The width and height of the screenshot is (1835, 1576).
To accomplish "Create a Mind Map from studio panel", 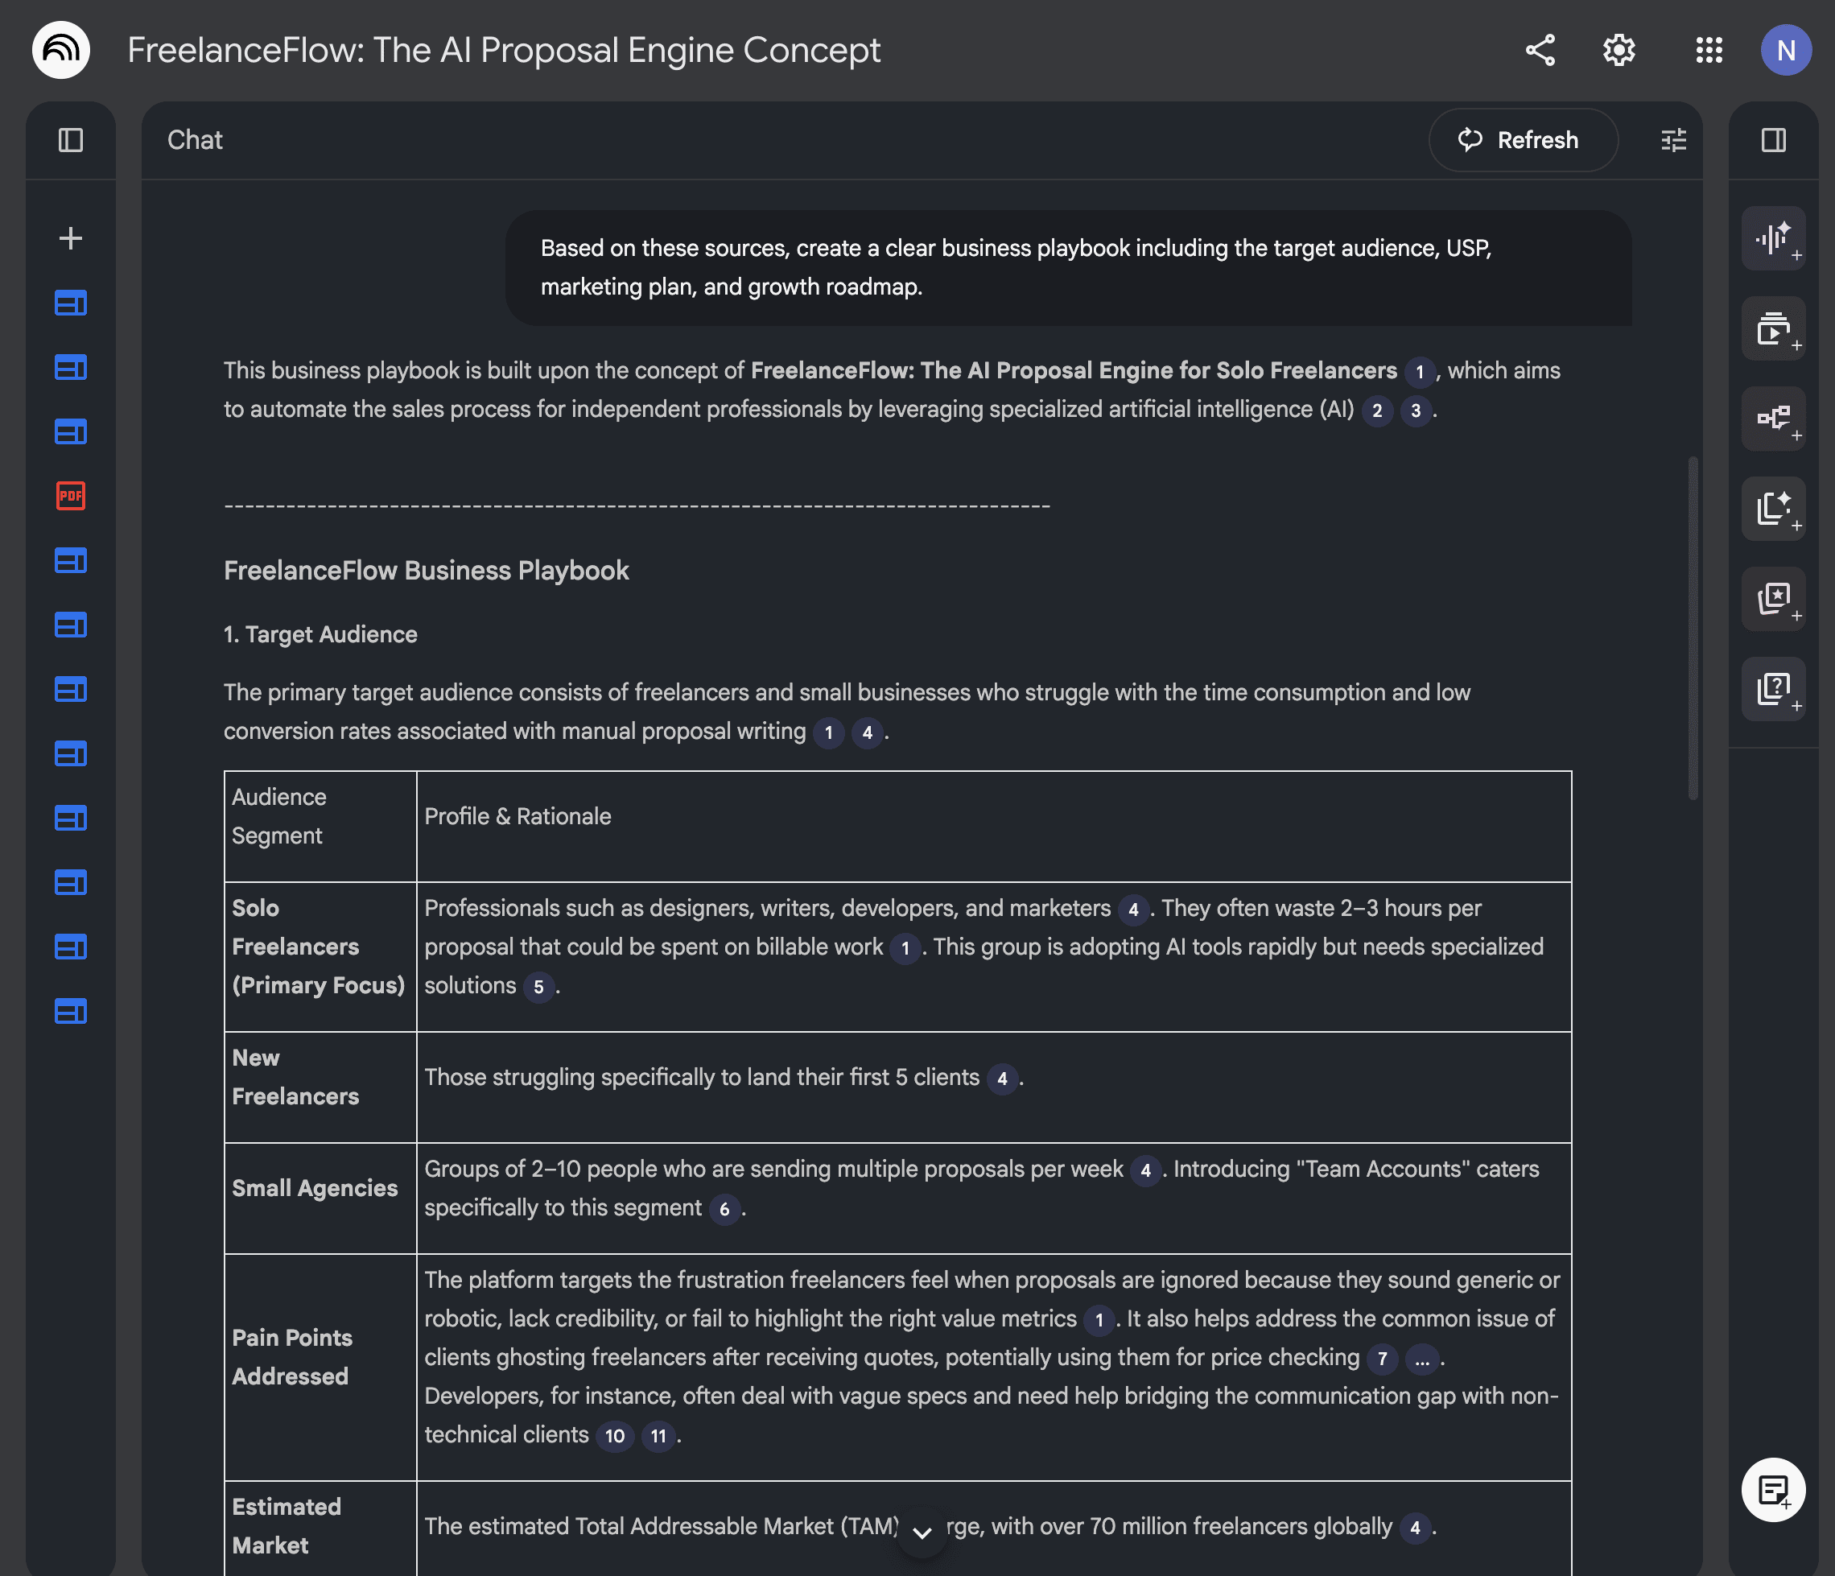I will (1773, 418).
